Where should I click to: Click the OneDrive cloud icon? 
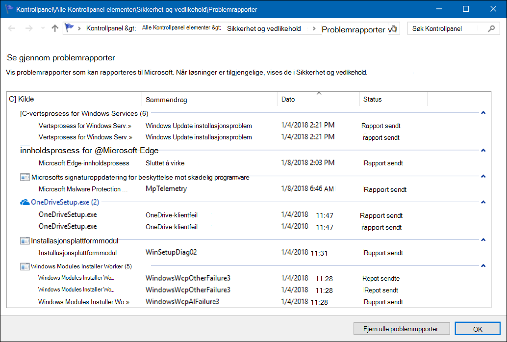pyautogui.click(x=25, y=202)
